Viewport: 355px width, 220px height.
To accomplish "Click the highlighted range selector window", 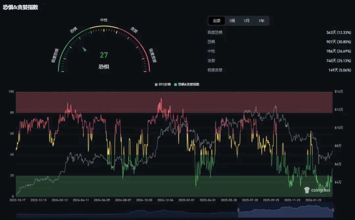I will (x=286, y=210).
